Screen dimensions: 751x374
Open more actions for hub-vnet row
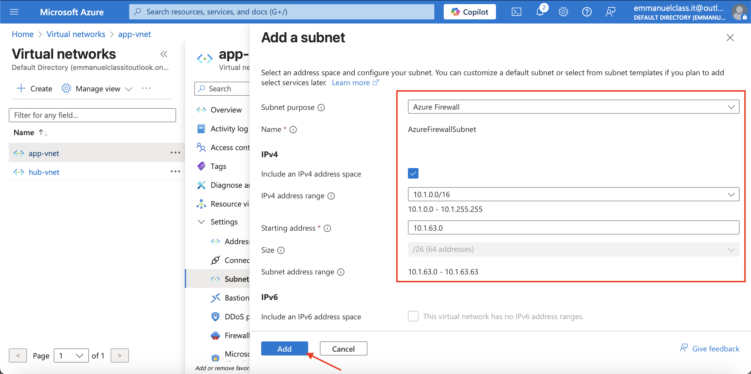tap(175, 171)
